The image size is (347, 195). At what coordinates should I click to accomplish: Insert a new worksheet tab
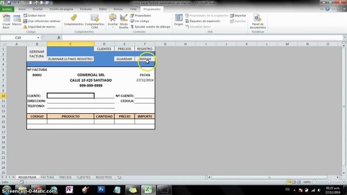pos(119,177)
